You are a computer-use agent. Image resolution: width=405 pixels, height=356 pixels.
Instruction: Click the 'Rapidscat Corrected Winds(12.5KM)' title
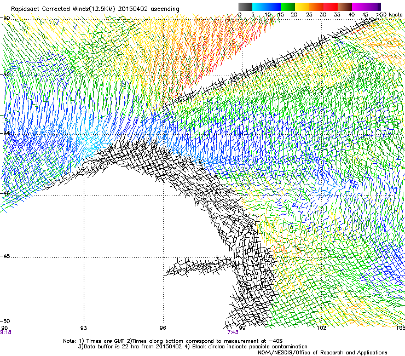pos(63,9)
